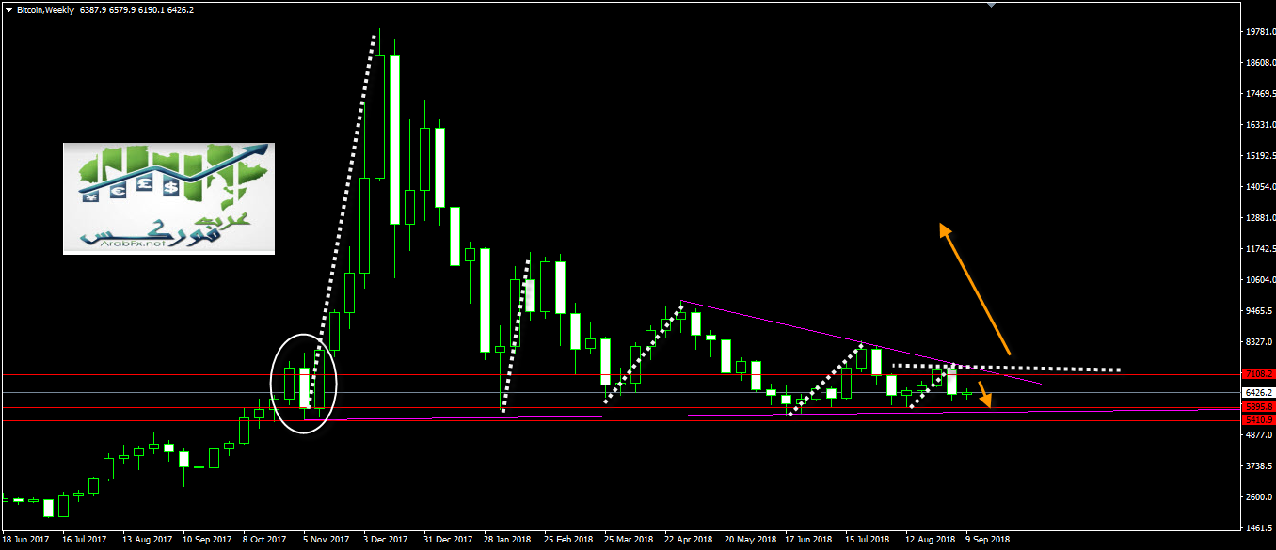Click the 4877.0 price scale label

1259,435
